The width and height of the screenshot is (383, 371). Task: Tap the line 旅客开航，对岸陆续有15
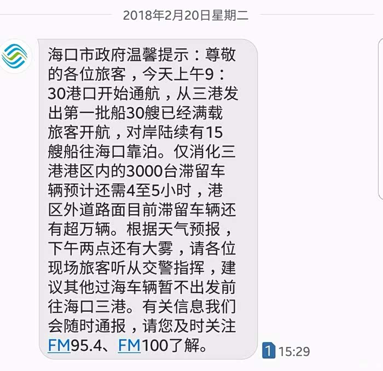135,132
